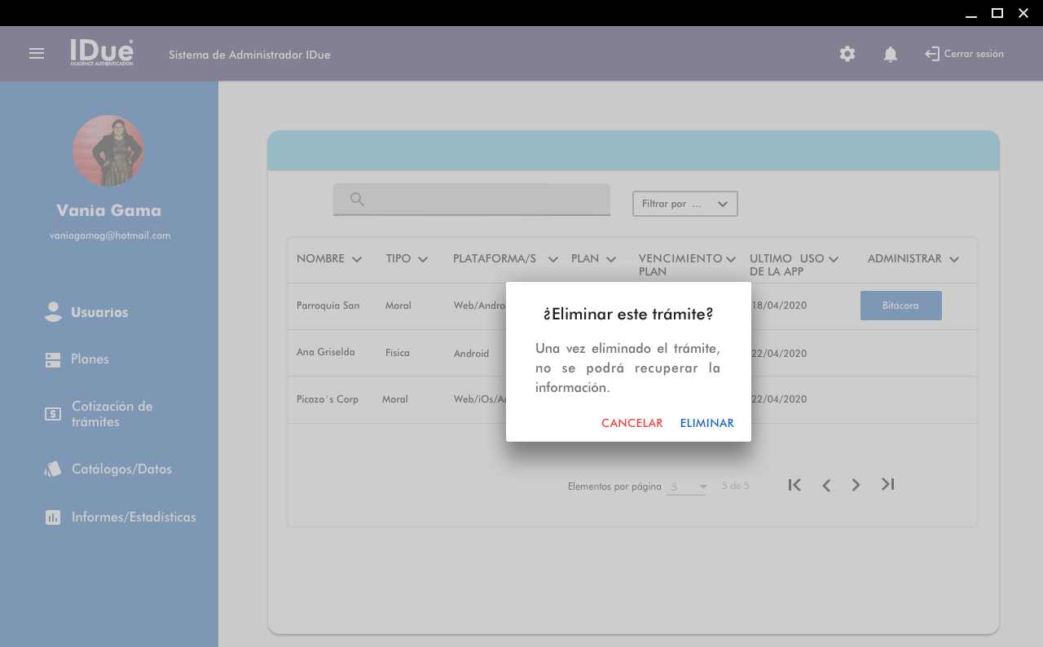This screenshot has width=1043, height=647.
Task: Open Catálogos/Datos in the sidebar
Action: pyautogui.click(x=121, y=469)
